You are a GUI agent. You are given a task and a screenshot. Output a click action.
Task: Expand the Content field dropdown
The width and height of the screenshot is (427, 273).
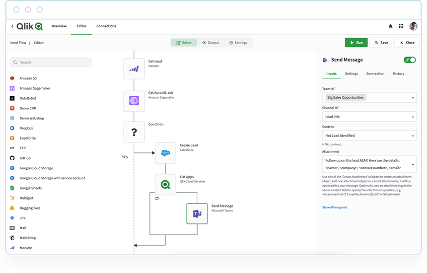tap(413, 136)
